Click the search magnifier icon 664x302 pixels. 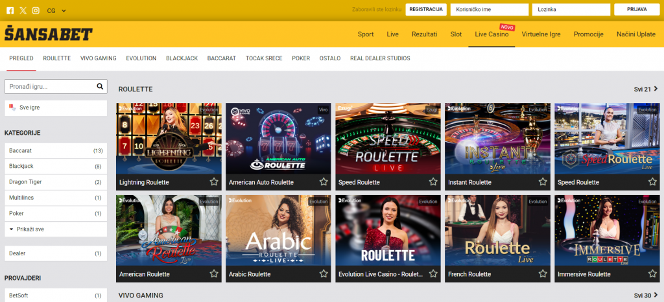tap(100, 86)
